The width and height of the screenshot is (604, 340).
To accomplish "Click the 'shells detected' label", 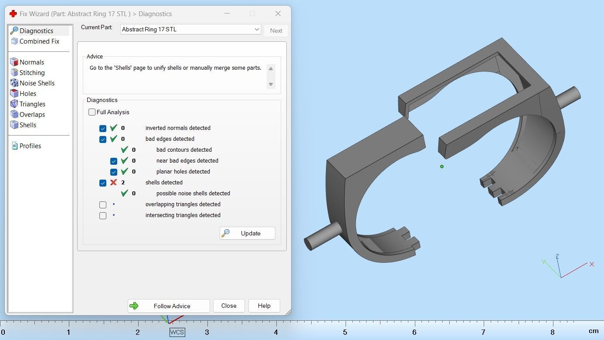I will point(164,183).
